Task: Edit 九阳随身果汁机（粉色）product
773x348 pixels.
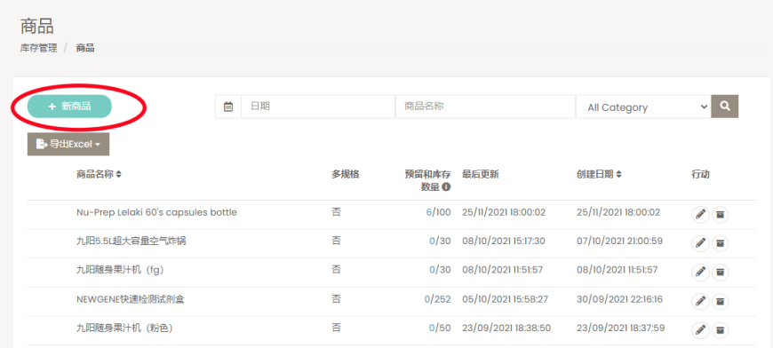Action: (x=700, y=329)
